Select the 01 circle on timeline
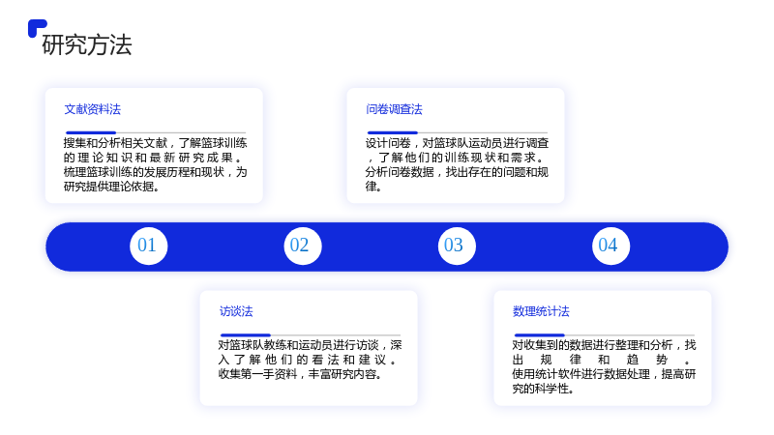774x435 pixels. tap(149, 246)
